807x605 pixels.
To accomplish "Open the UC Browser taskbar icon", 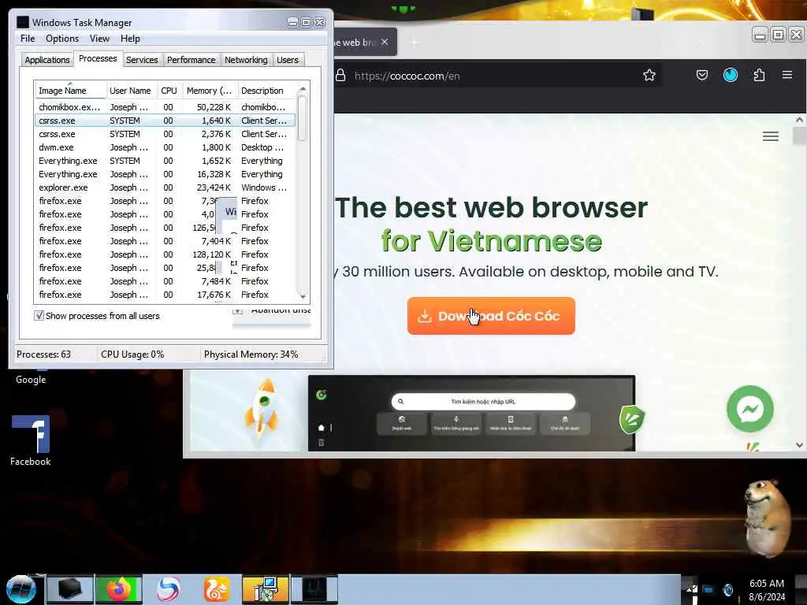I will 217,589.
